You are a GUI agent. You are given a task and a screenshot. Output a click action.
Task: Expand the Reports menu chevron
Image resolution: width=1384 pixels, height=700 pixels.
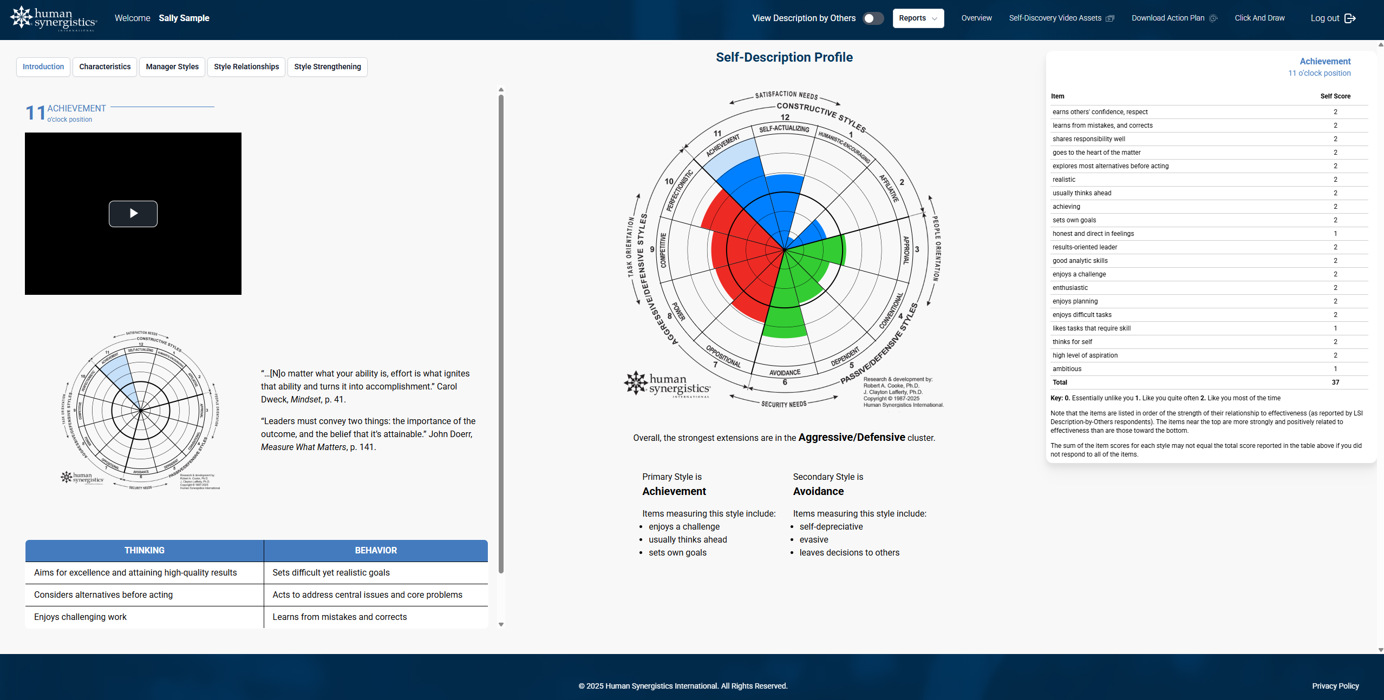(x=936, y=18)
